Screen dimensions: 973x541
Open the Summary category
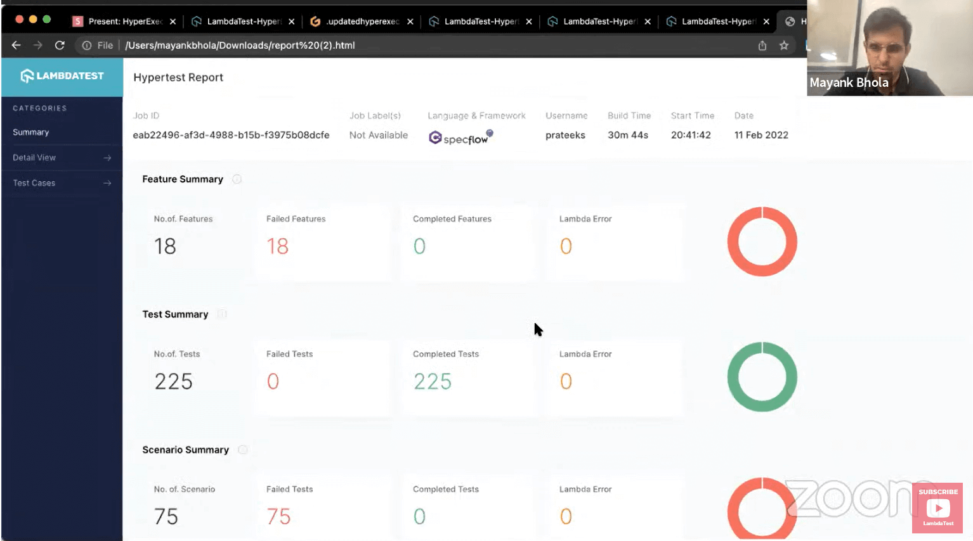coord(31,132)
